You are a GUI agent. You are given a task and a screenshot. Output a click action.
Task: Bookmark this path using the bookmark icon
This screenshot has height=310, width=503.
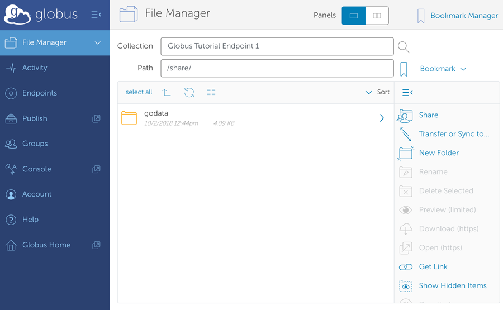(404, 69)
